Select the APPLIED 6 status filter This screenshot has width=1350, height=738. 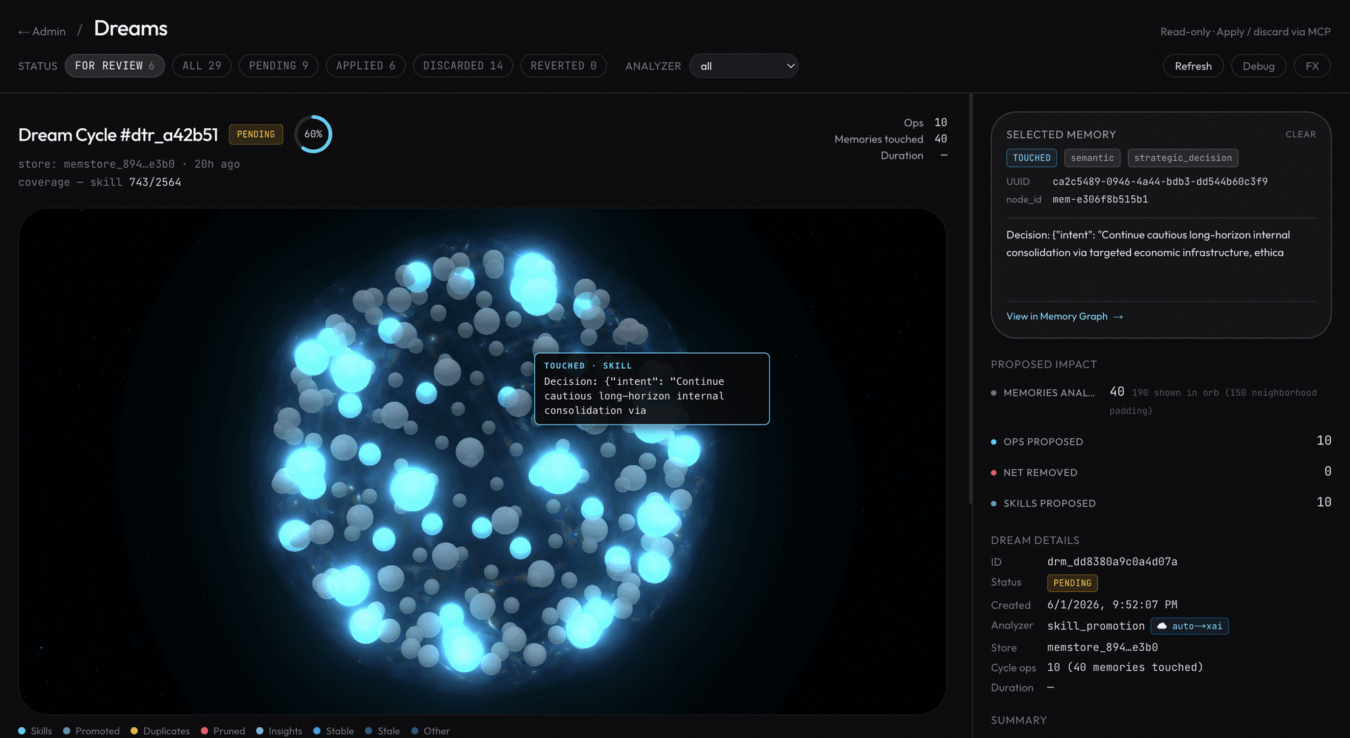point(366,65)
